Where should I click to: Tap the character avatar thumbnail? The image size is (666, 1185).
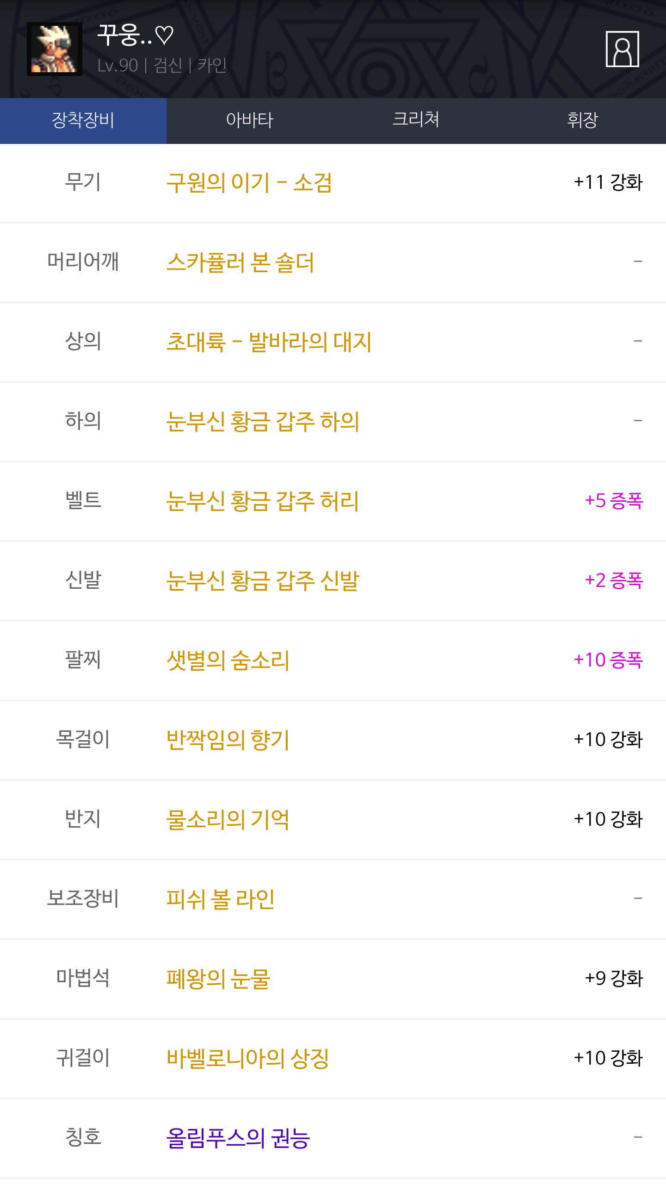click(55, 49)
